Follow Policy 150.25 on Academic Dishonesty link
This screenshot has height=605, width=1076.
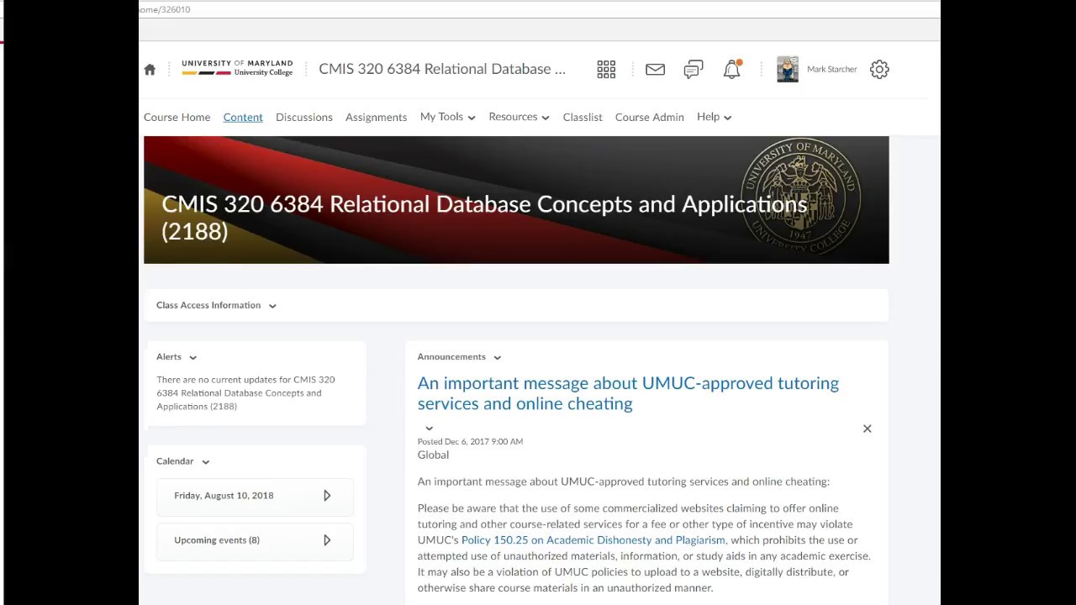coord(593,540)
